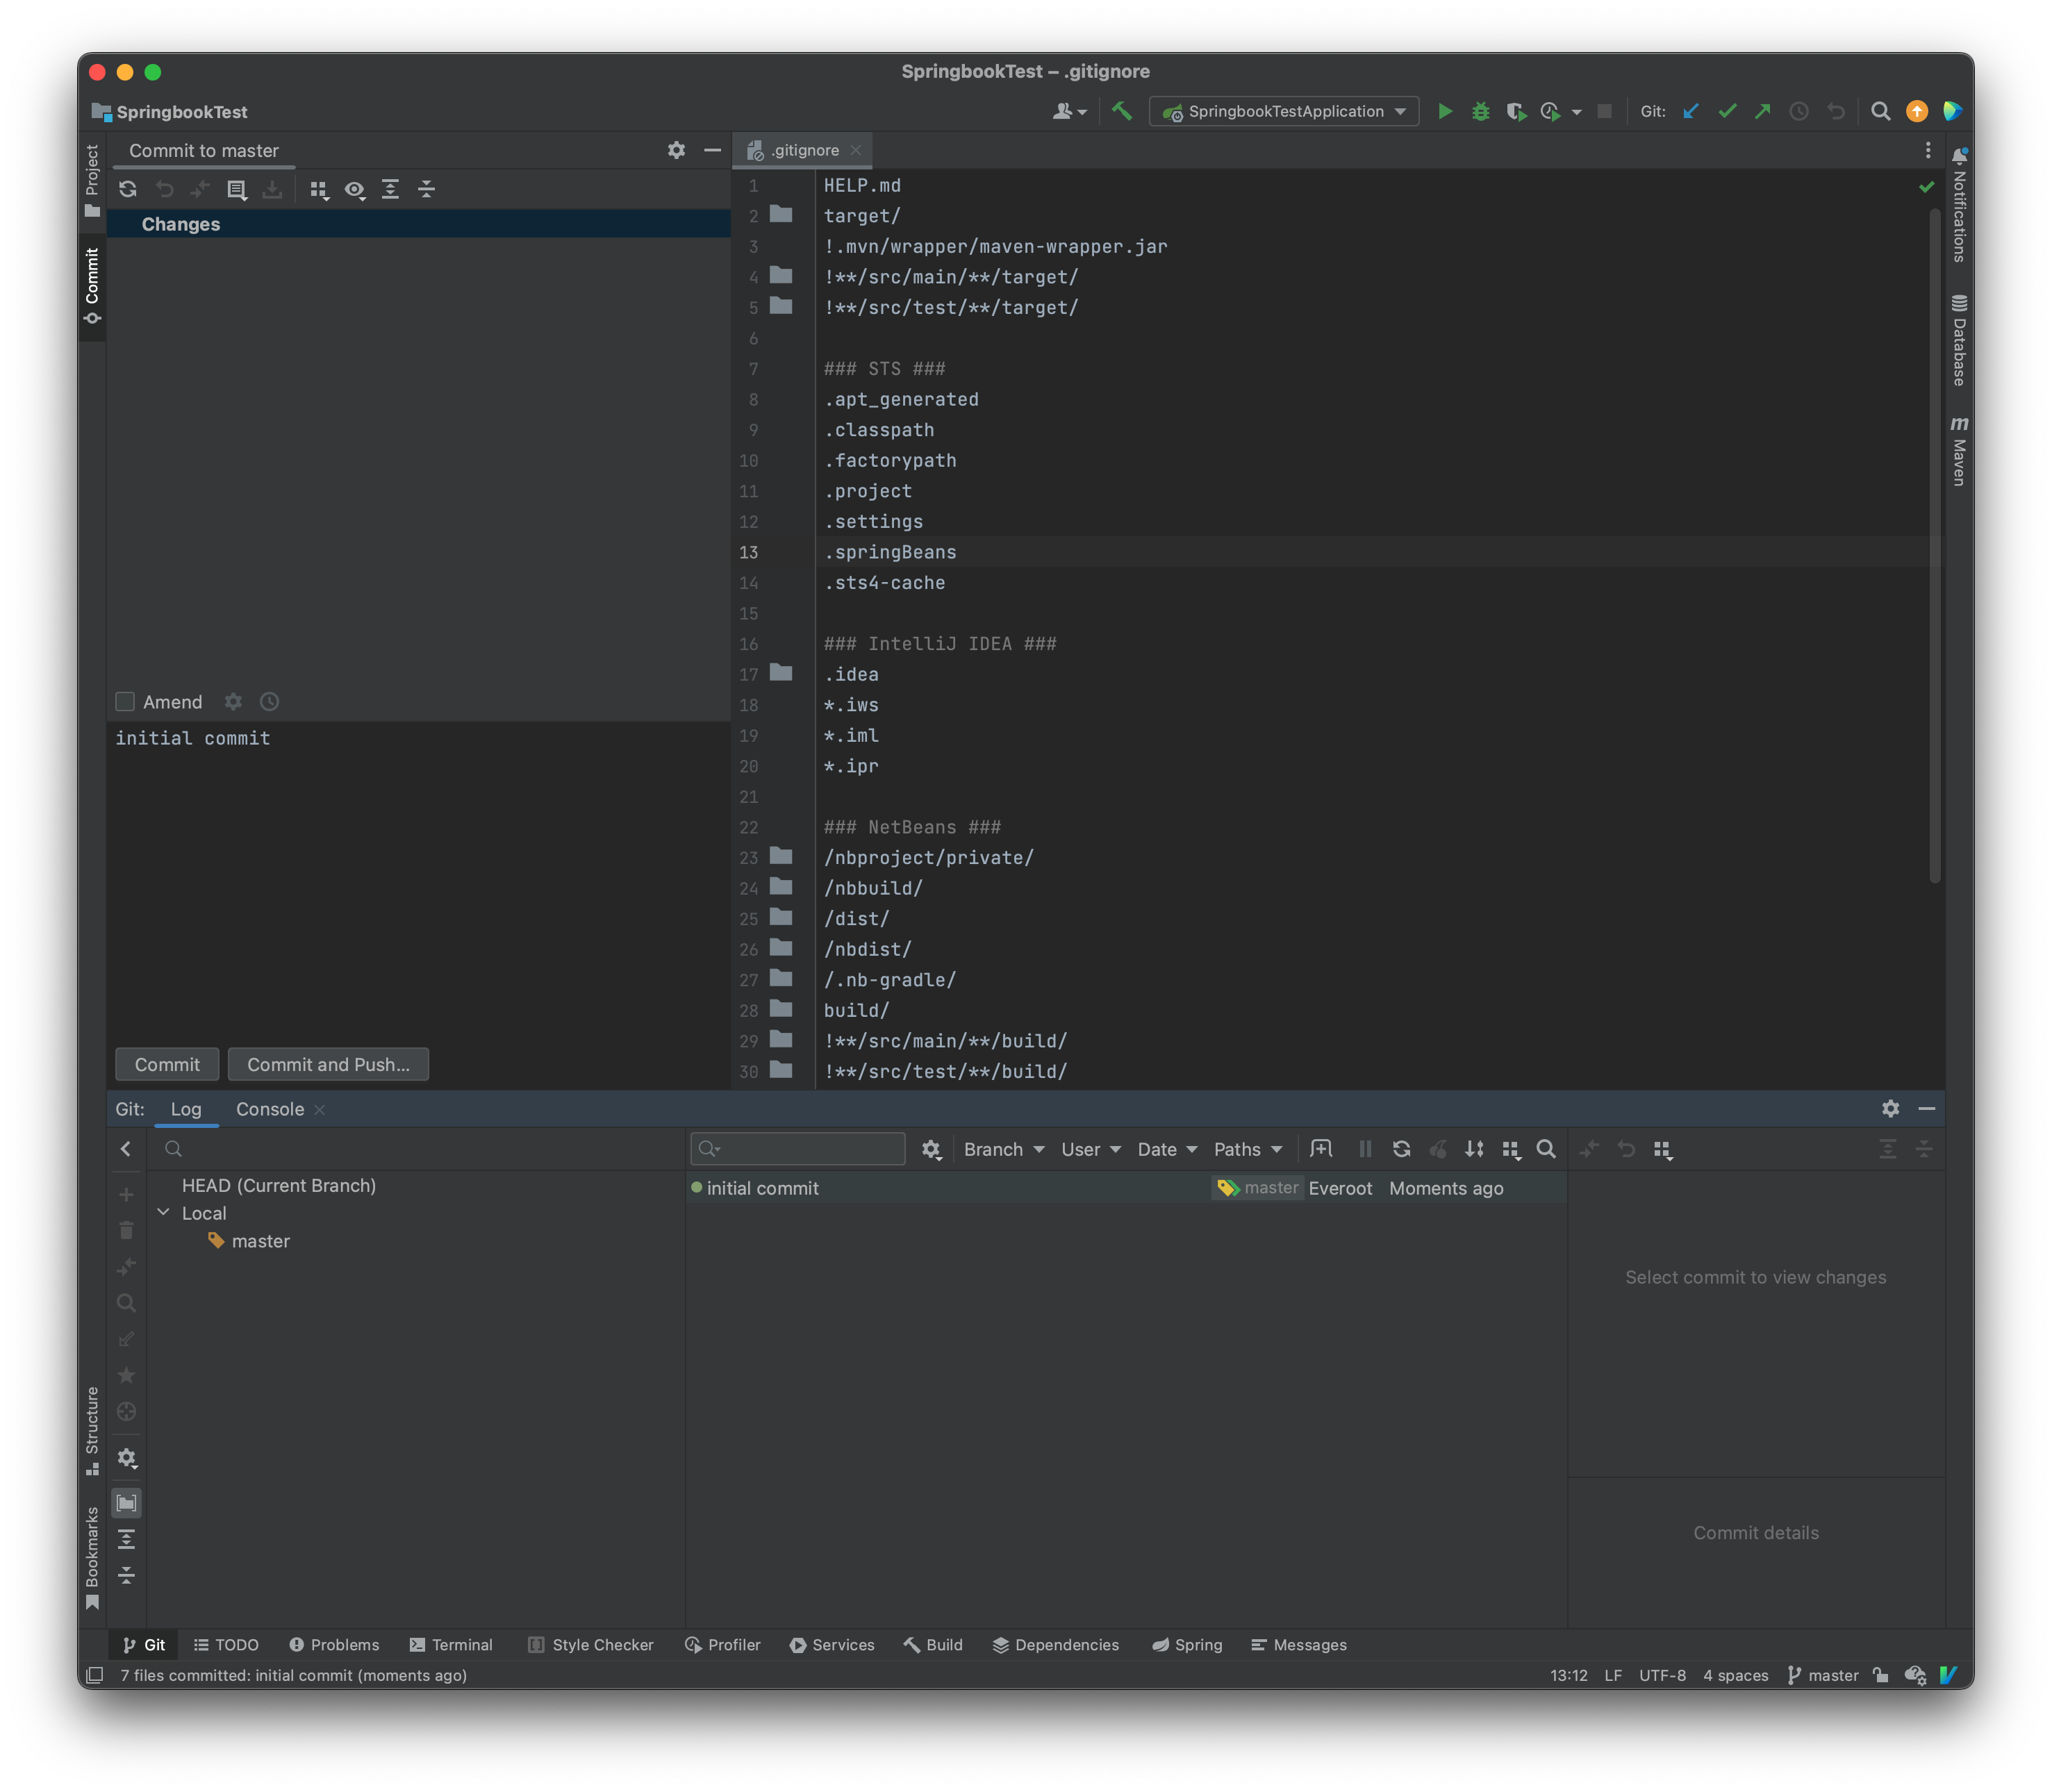Build project with the hammer icon

(x=1122, y=111)
